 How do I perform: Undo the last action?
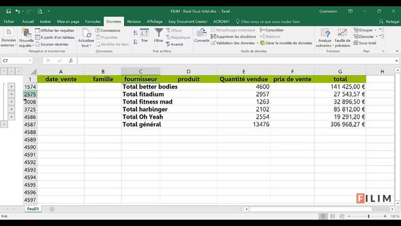pyautogui.click(x=18, y=11)
